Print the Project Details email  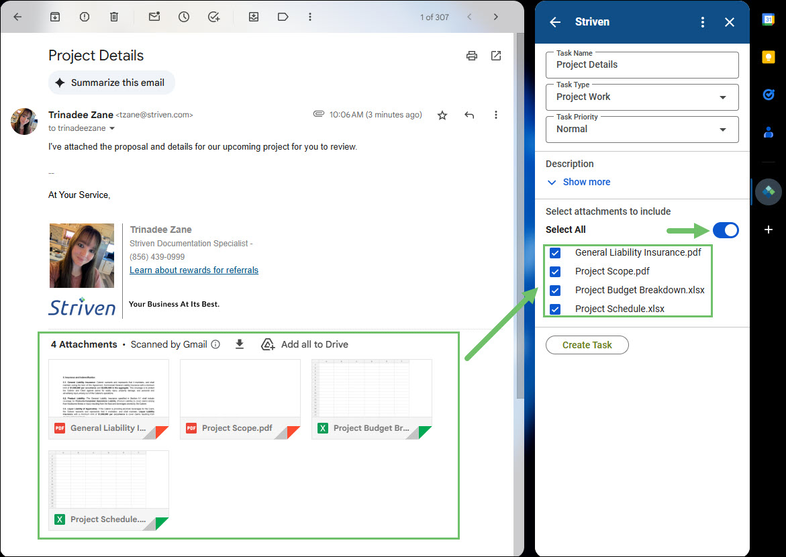[x=471, y=56]
